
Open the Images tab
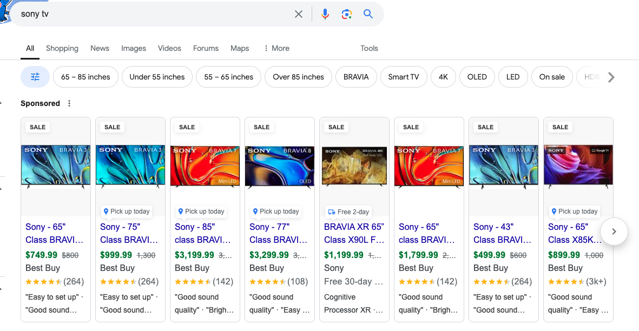(133, 48)
